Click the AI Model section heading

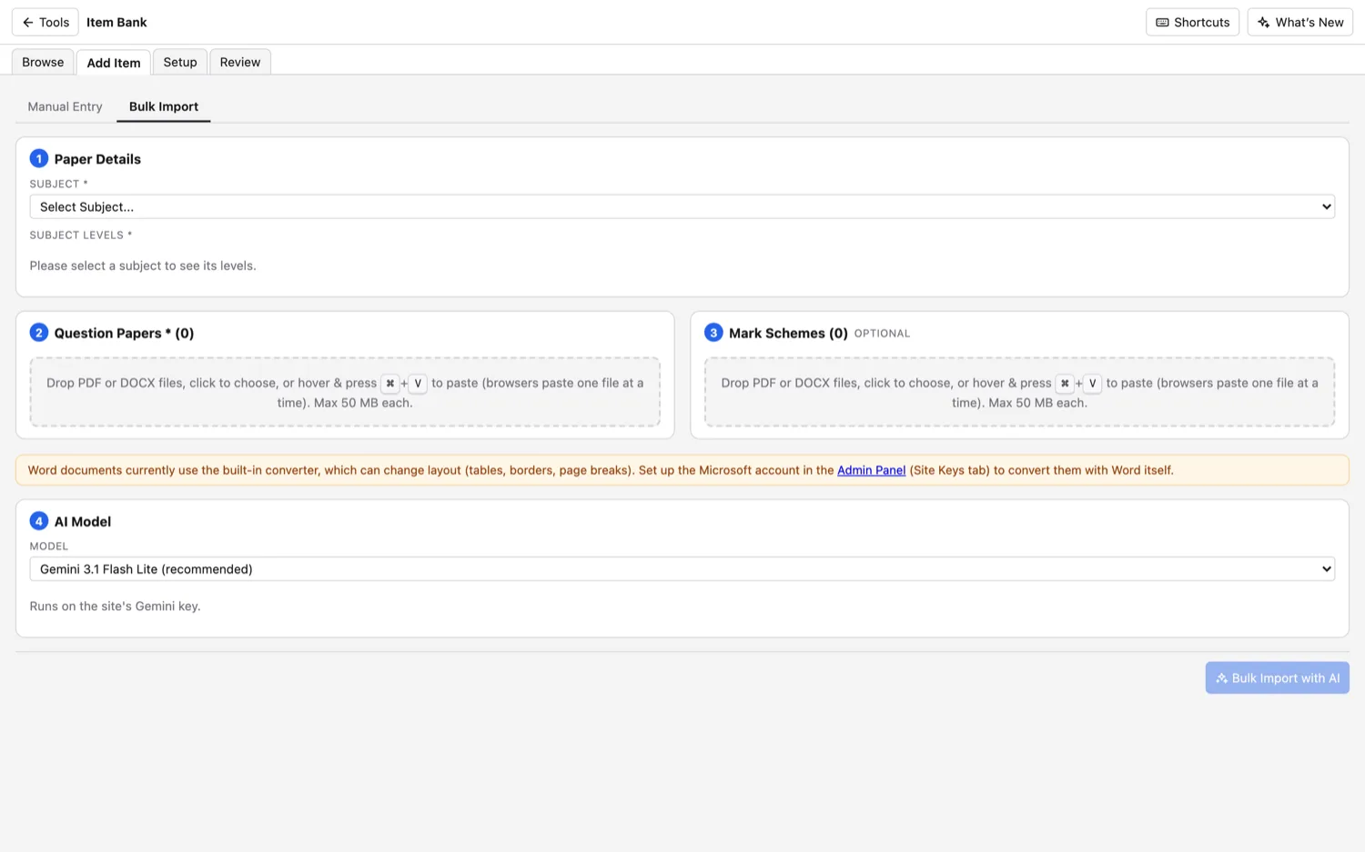[x=83, y=522]
